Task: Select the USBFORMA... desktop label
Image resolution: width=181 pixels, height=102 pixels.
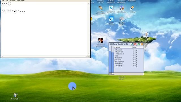Action: pos(133,1)
